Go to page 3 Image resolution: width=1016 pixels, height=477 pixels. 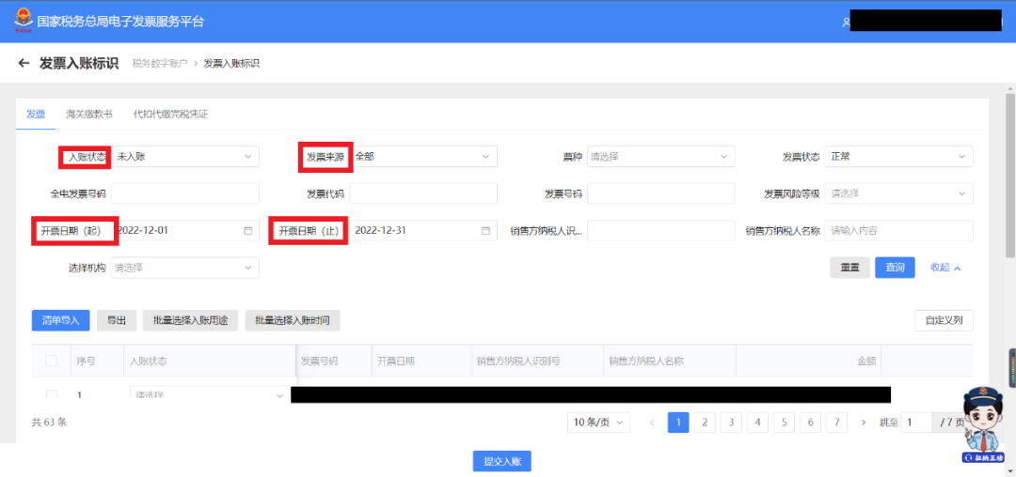(731, 423)
